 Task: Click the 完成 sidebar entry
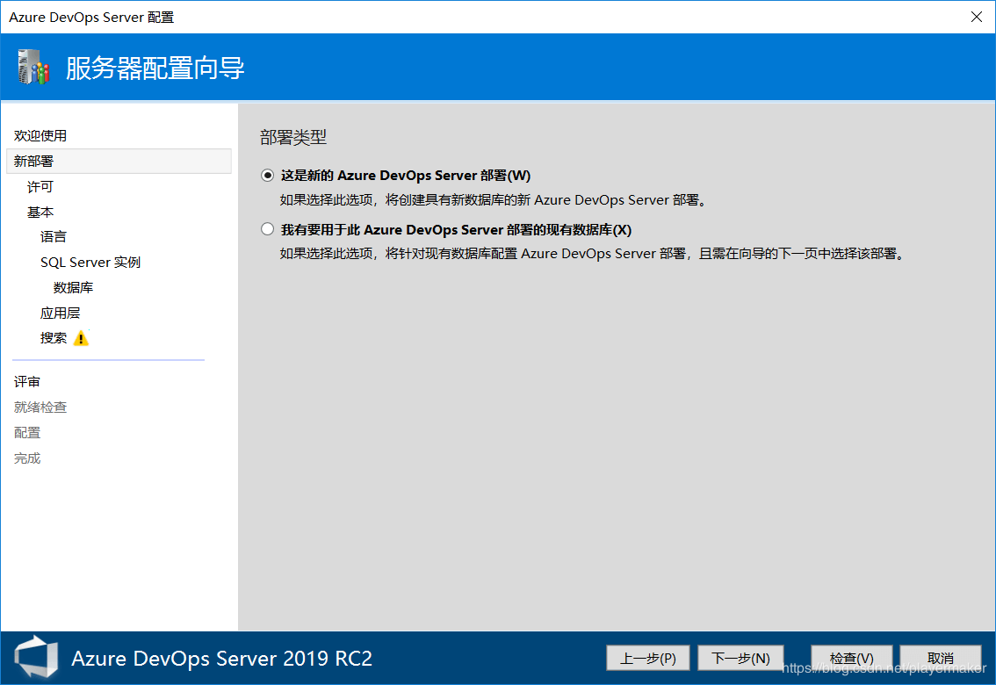pos(26,458)
